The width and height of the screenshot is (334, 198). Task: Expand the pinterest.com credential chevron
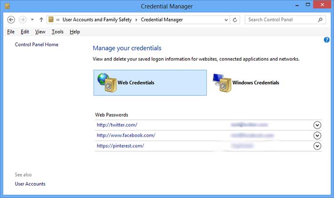(317, 146)
